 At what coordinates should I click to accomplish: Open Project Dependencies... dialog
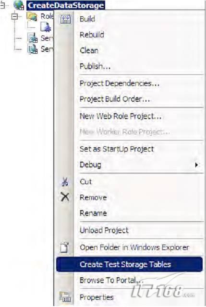click(120, 83)
